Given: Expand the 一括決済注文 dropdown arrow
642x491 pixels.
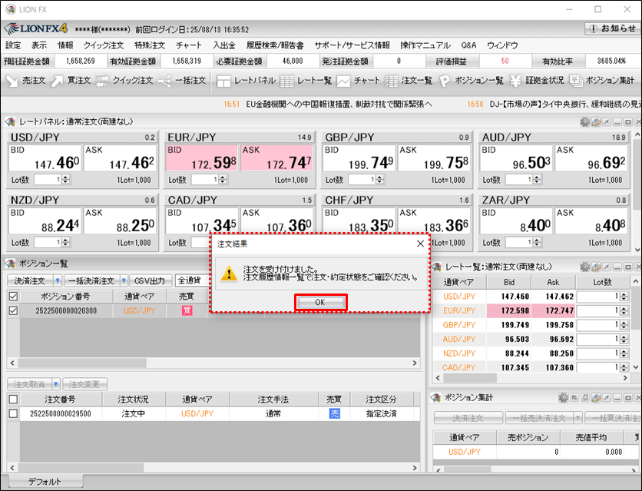Looking at the screenshot, I should [124, 281].
